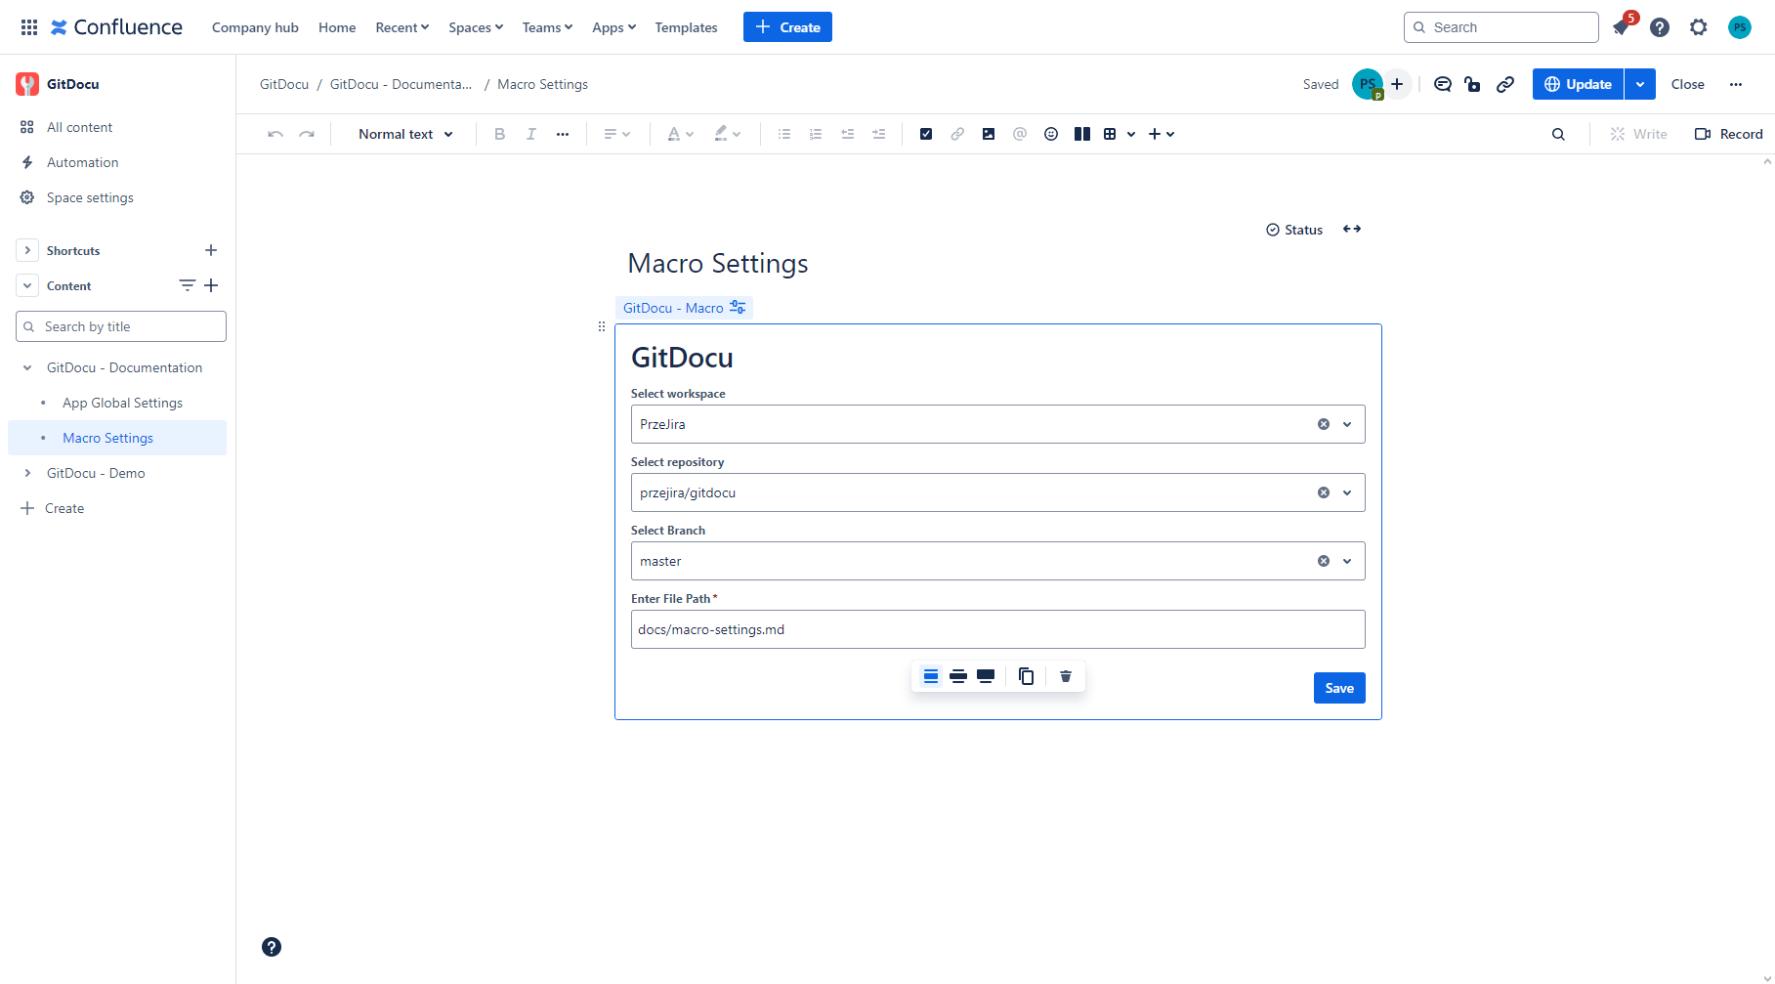Insert an action item checkbox
This screenshot has width=1775, height=984.
(926, 134)
